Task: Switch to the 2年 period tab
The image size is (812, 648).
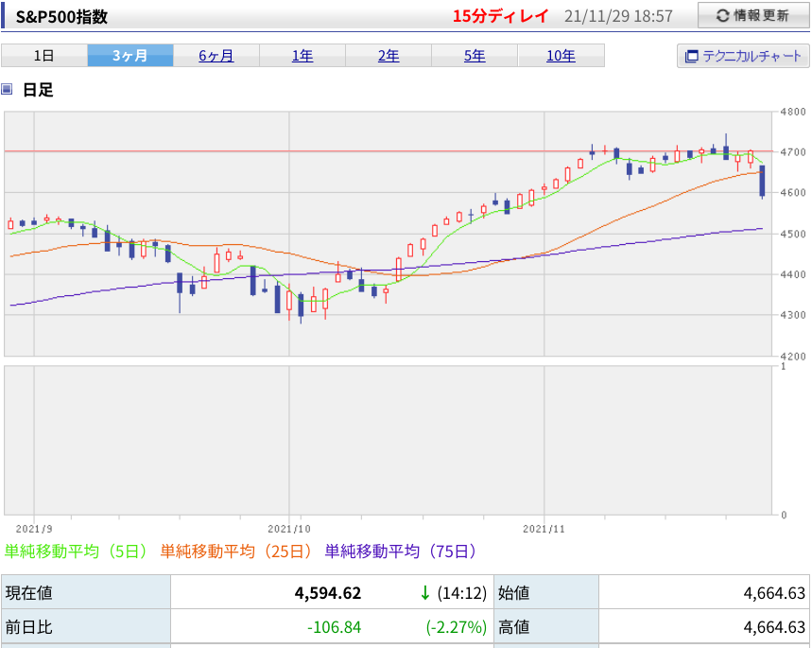Action: (389, 56)
